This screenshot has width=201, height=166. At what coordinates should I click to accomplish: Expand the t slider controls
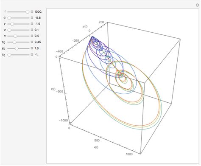click(x=32, y=12)
